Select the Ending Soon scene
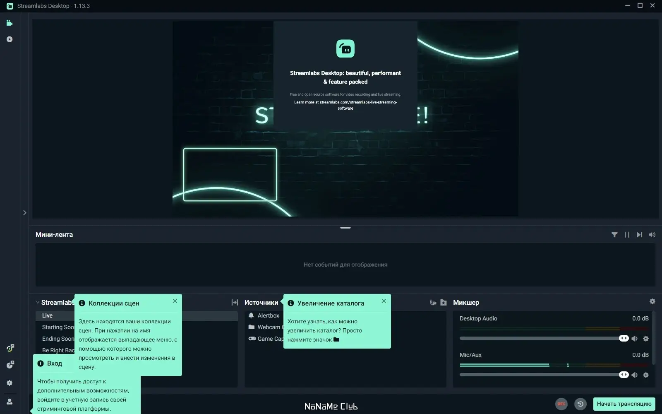Image resolution: width=662 pixels, height=414 pixels. pos(58,339)
